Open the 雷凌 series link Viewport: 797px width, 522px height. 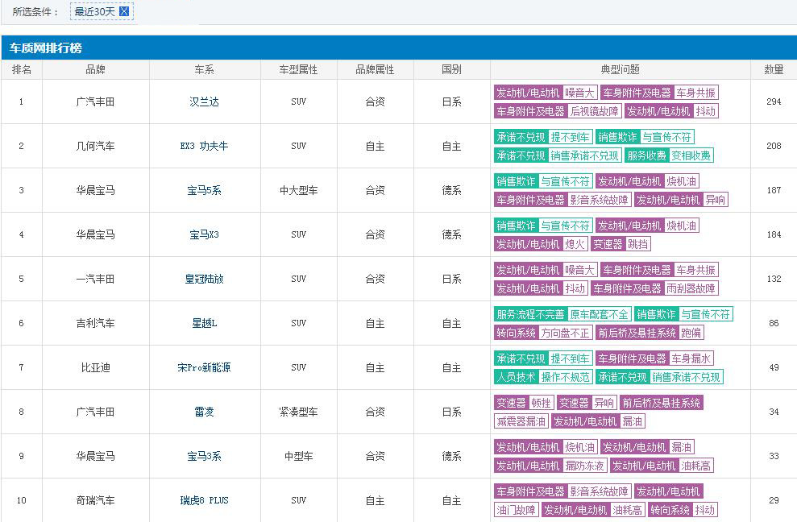(x=205, y=412)
